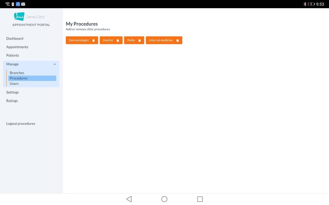
Task: Open the mail notification icon in status bar
Action: pos(23,4)
